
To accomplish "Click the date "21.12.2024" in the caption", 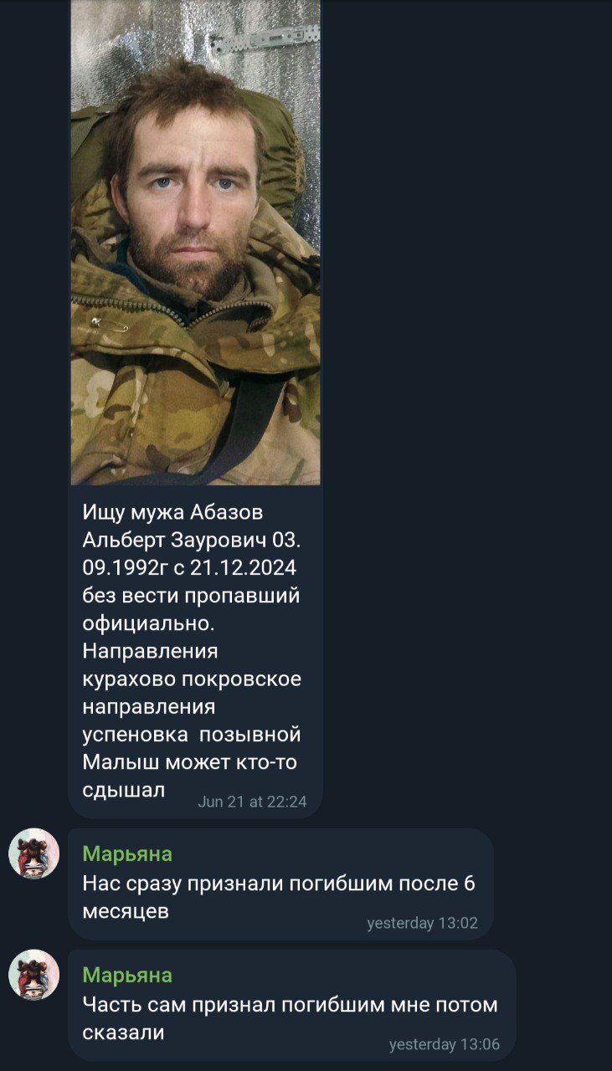I will pyautogui.click(x=243, y=568).
